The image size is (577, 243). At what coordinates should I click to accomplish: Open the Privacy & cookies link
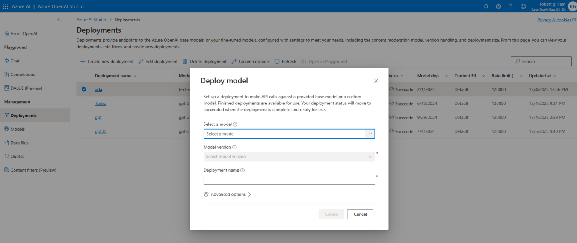554,20
